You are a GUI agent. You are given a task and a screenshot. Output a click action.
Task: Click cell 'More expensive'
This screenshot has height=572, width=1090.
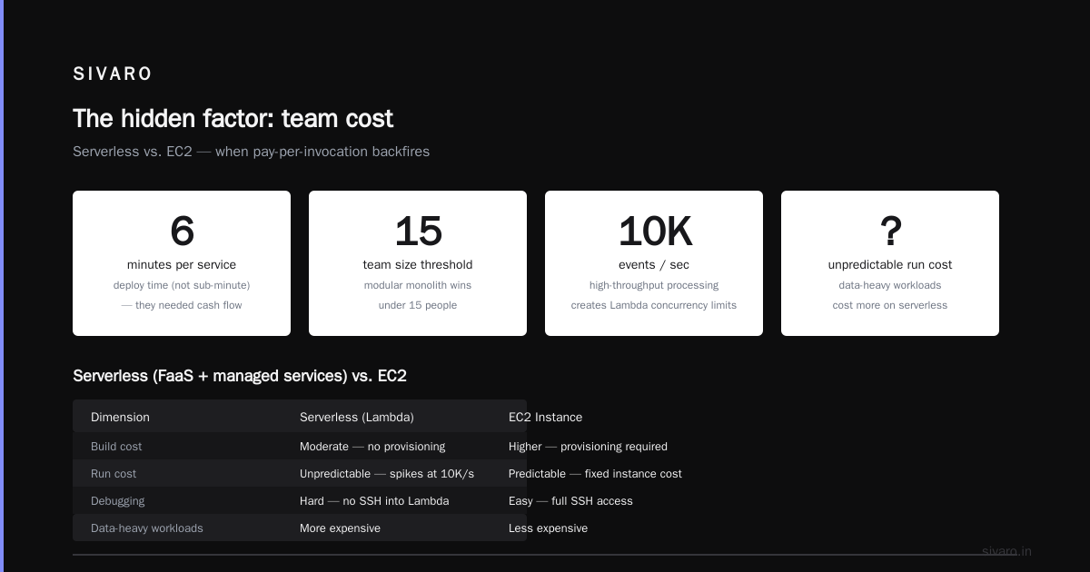click(x=340, y=528)
